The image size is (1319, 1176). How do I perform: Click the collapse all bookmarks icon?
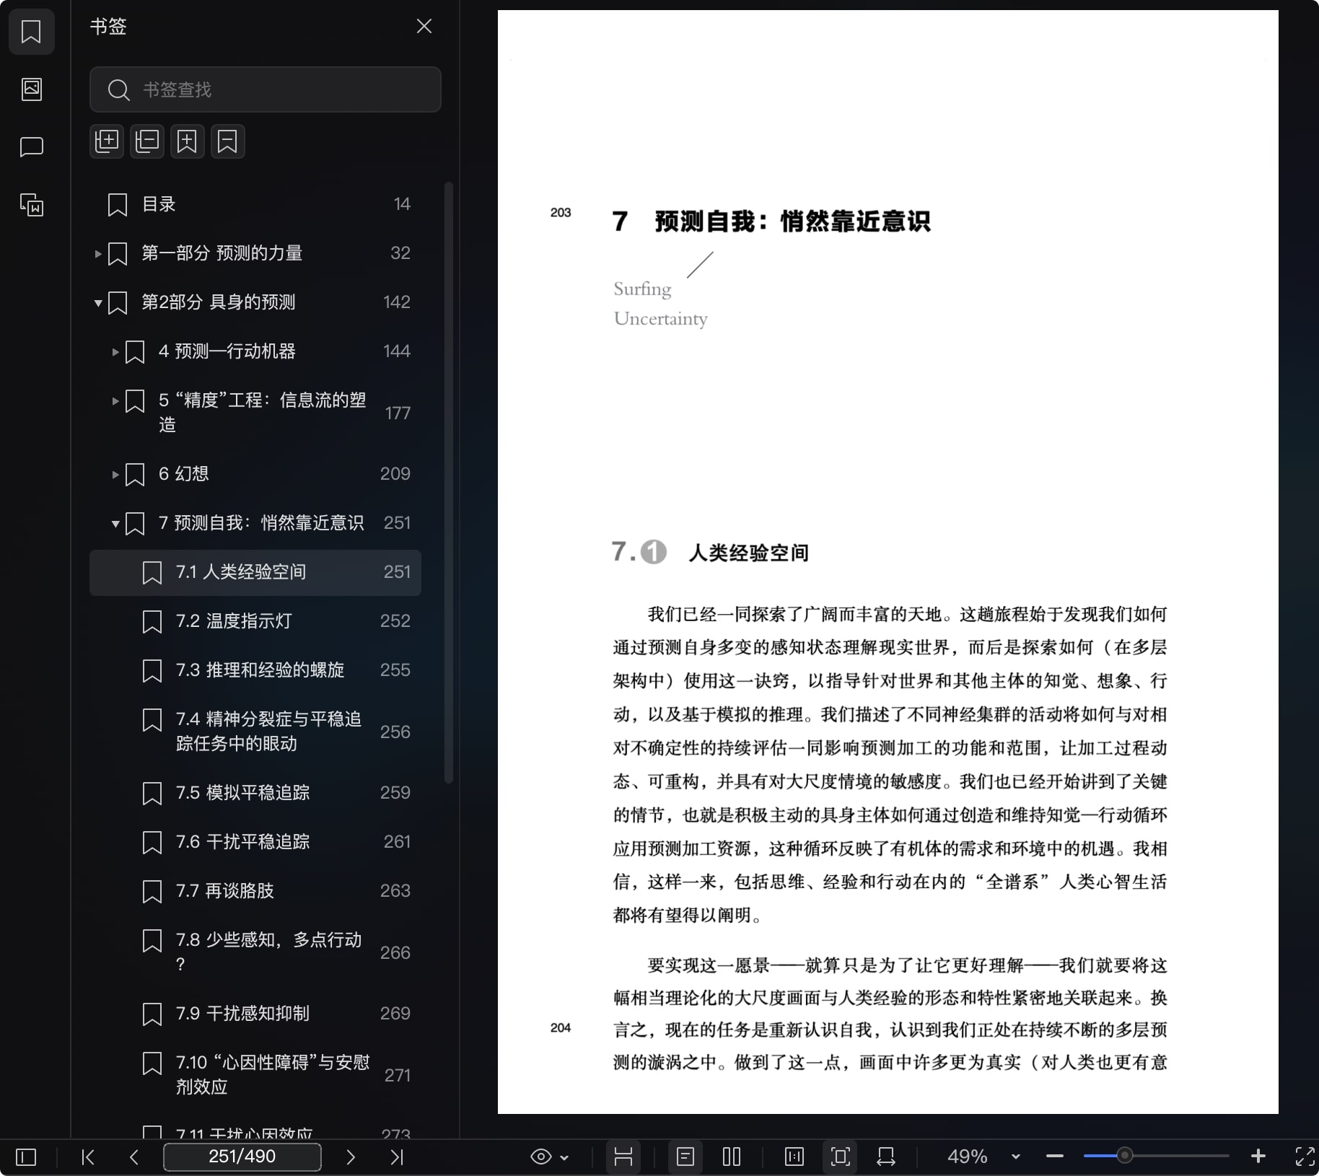147,141
